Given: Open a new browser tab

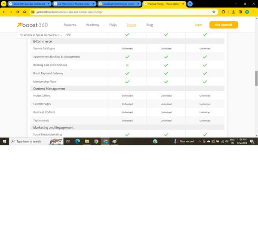Looking at the screenshot, I should (x=190, y=3).
